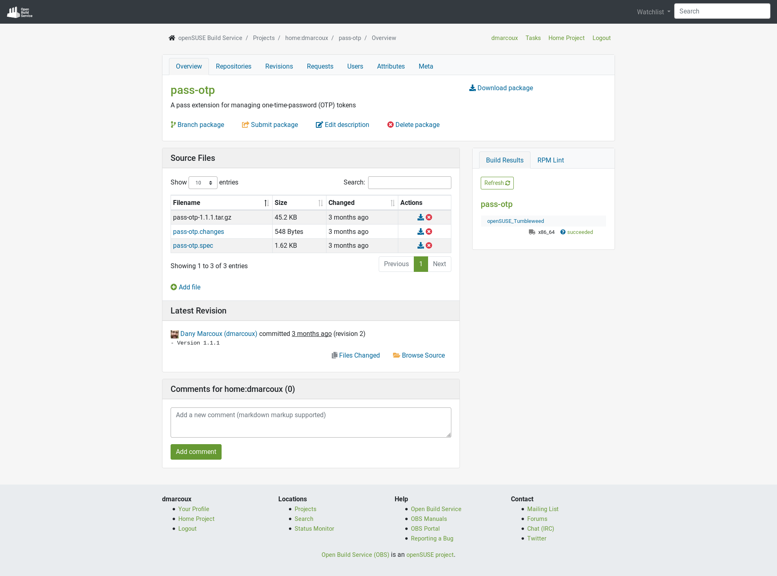Click the home icon in breadcrumb

click(172, 38)
